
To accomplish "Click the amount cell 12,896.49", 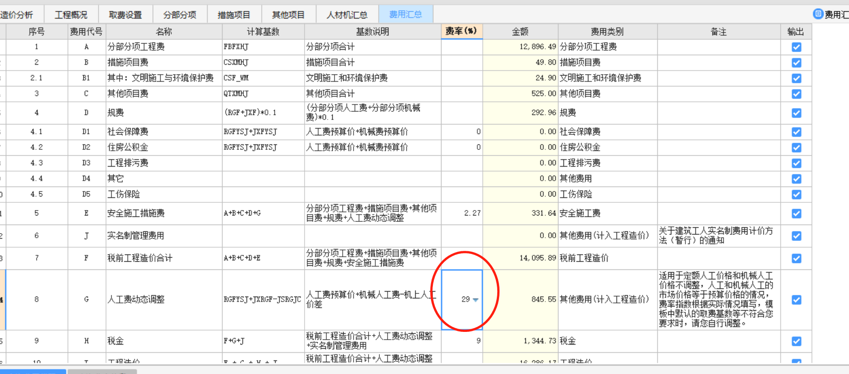I will click(x=520, y=47).
